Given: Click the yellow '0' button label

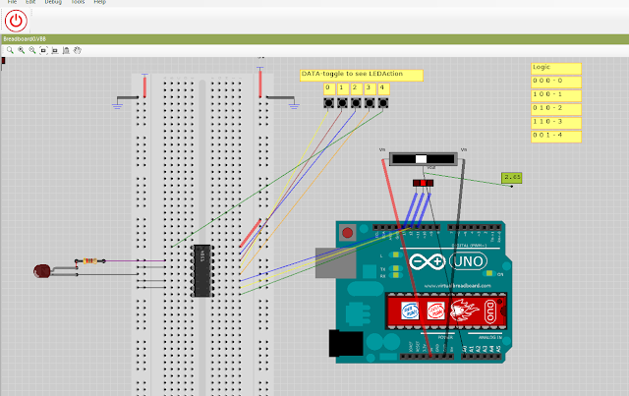Looking at the screenshot, I should 329,88.
